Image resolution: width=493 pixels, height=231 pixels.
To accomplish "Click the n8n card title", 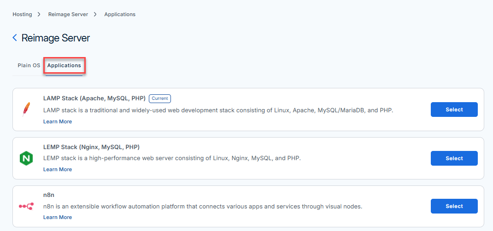I will tap(49, 195).
